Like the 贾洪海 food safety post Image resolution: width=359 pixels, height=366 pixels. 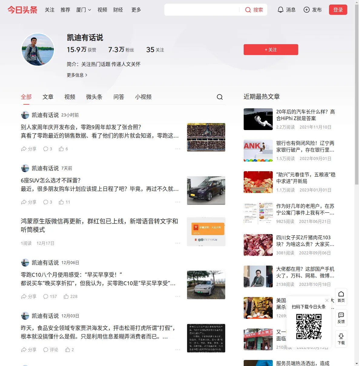(x=70, y=350)
